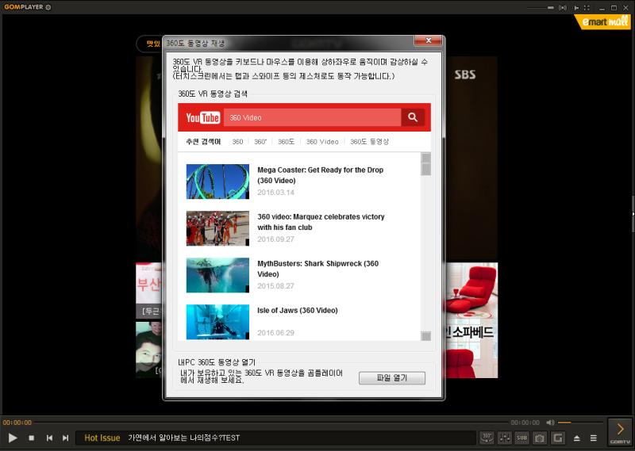Mute audio with the speaker icon
635x451 pixels.
[x=550, y=422]
